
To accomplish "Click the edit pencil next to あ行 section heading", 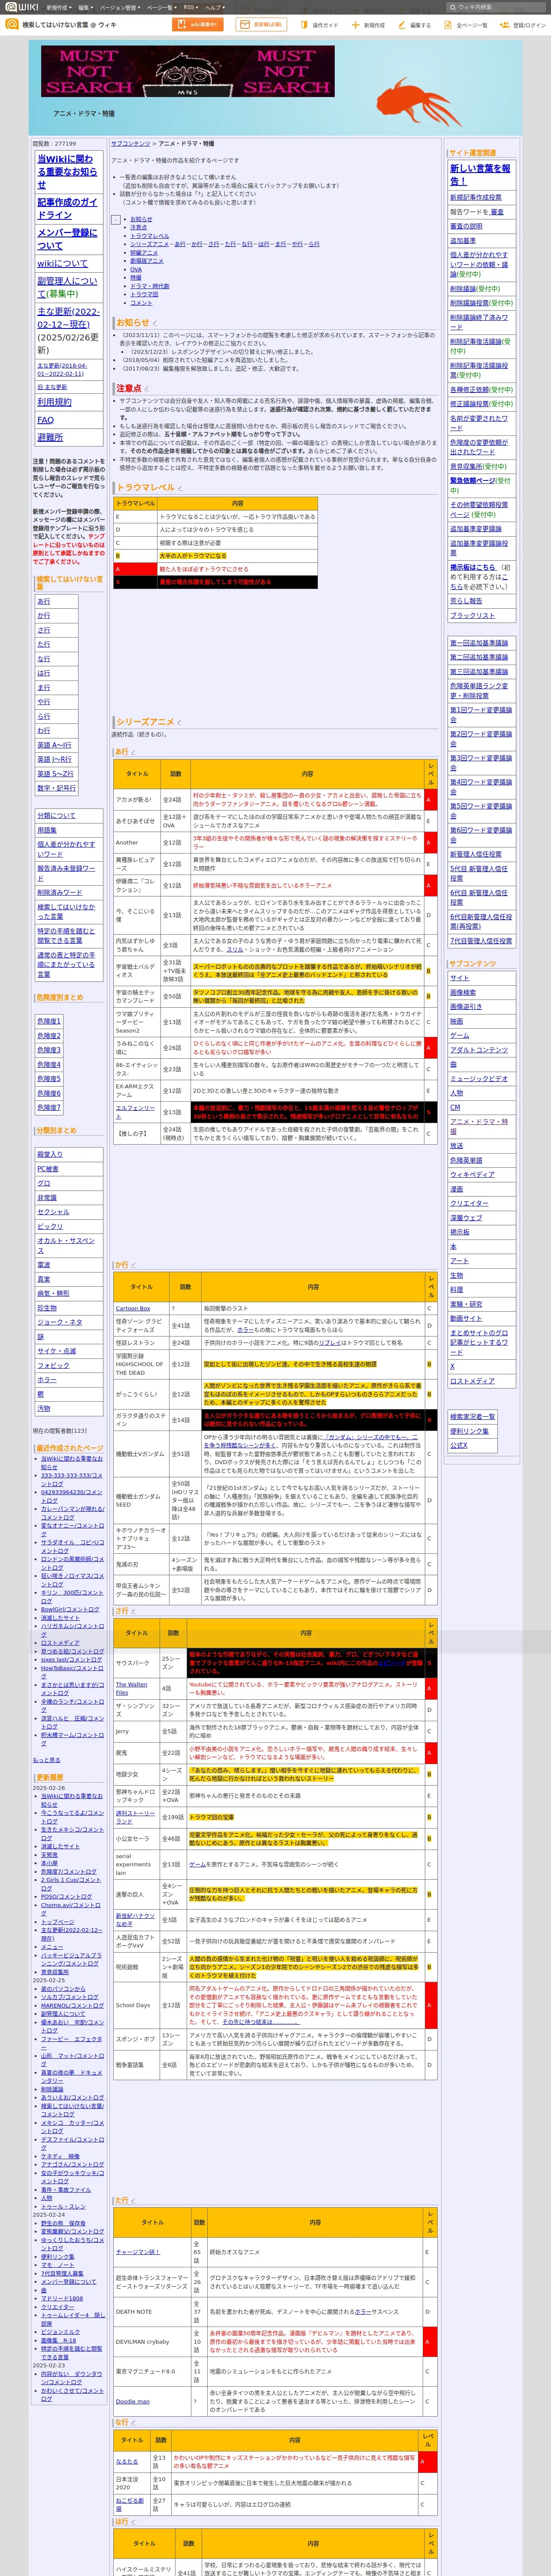I will (x=133, y=752).
